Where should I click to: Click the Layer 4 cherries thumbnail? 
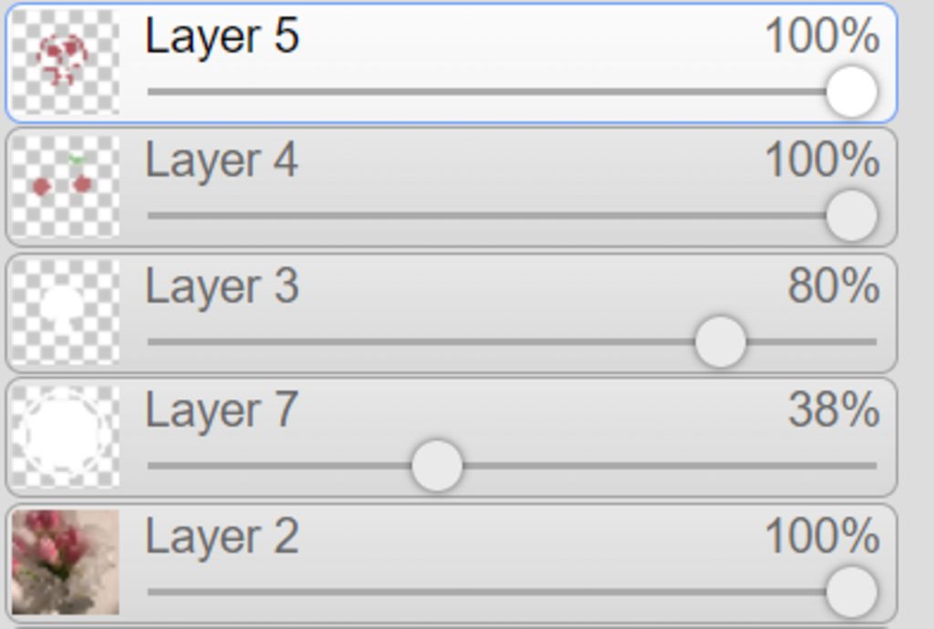65,186
